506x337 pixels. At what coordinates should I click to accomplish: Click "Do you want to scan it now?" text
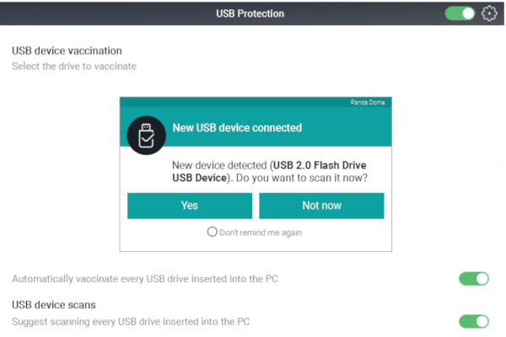302,178
